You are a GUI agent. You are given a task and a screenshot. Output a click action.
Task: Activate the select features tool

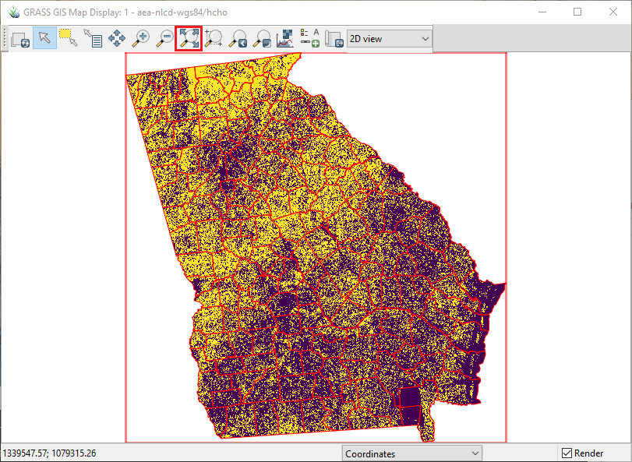tap(69, 38)
